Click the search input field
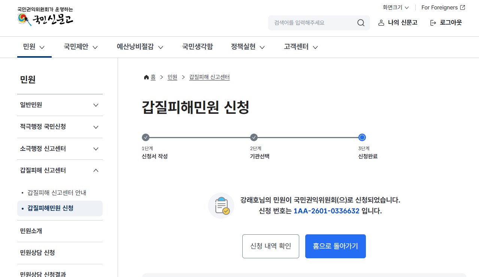The image size is (479, 277). click(x=313, y=23)
